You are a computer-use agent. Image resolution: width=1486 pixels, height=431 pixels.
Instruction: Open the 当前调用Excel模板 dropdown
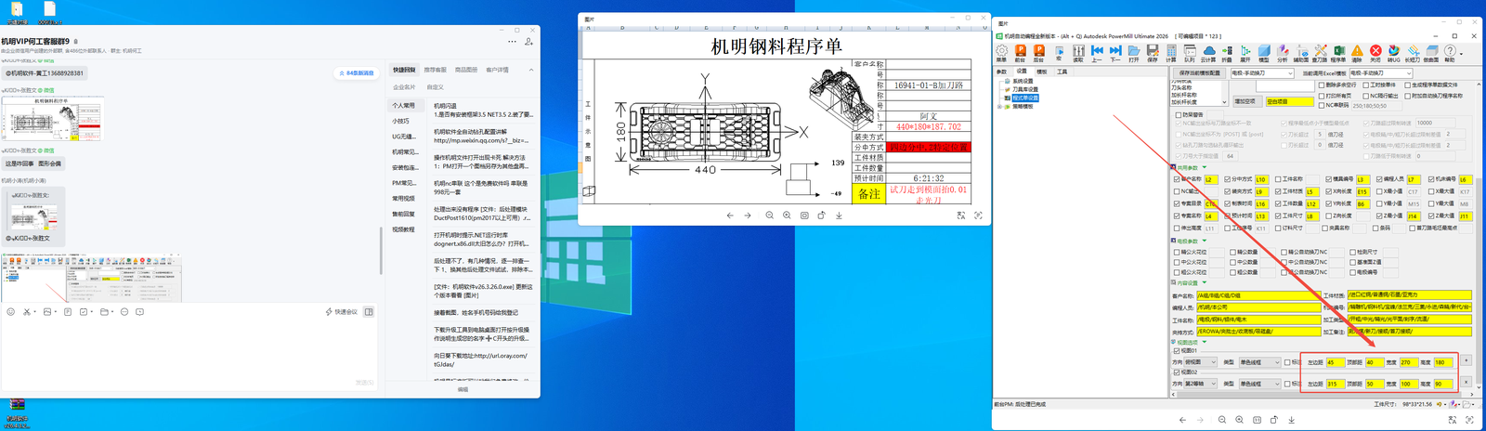point(1380,73)
